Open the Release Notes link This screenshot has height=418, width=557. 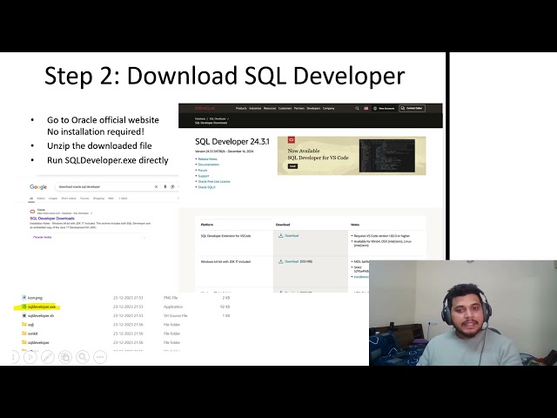207,158
